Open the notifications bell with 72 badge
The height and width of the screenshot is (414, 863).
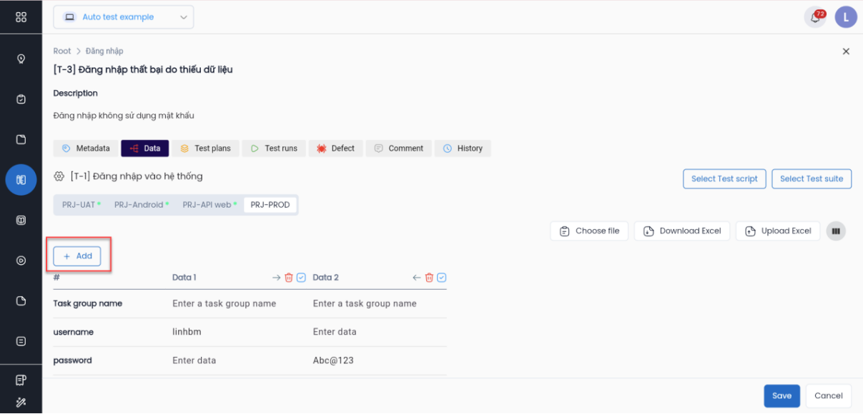[x=814, y=18]
